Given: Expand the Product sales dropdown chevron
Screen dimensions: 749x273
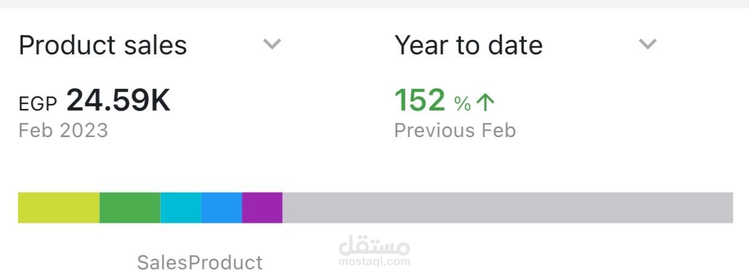Looking at the screenshot, I should tap(272, 44).
